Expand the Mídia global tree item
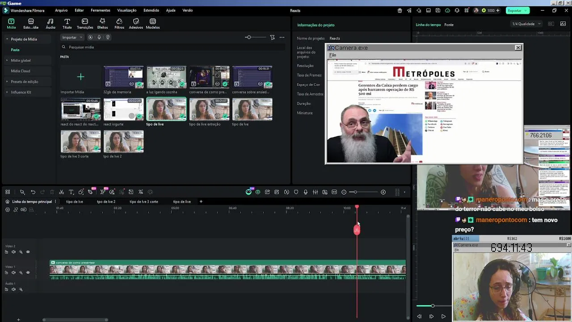This screenshot has width=572, height=322. point(7,60)
